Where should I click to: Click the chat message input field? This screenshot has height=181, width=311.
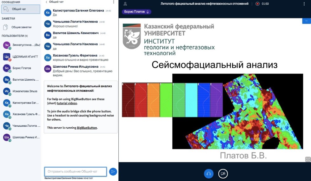point(76,172)
